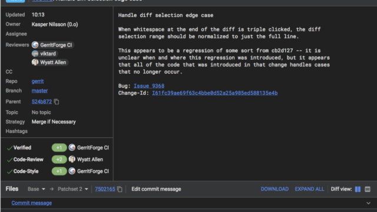The image size is (377, 212).
Task: Click the +2 Code-Review vote chip
Action: pyautogui.click(x=59, y=160)
